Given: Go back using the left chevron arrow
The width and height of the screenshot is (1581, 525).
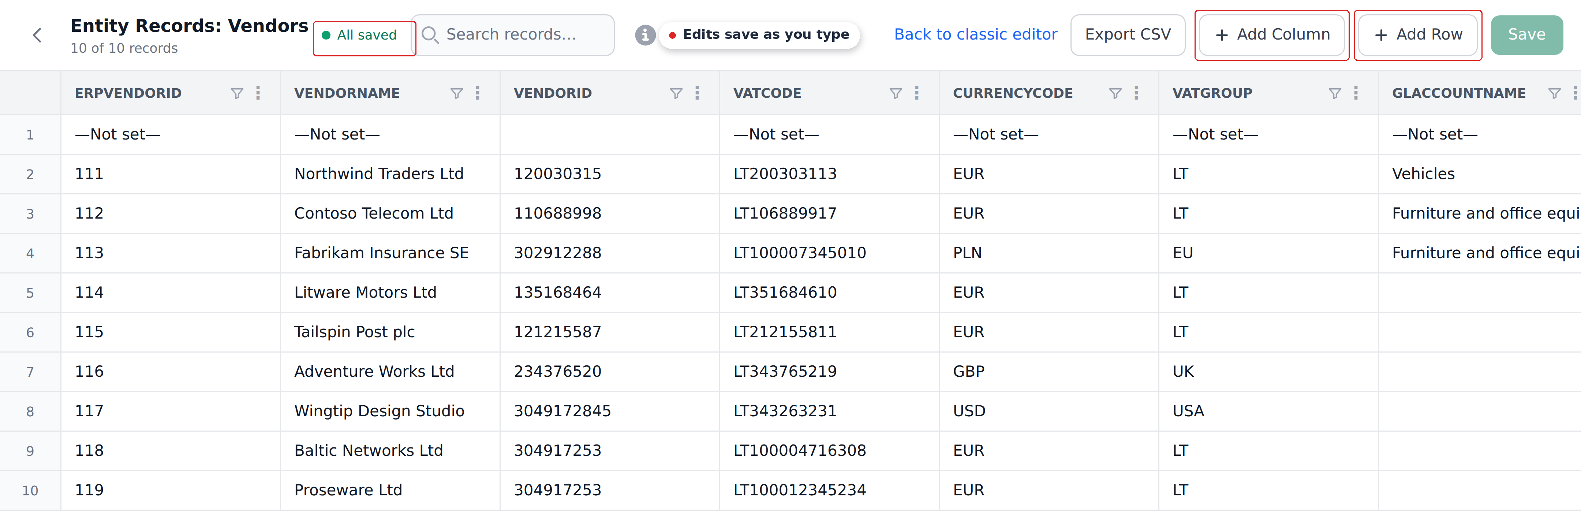Looking at the screenshot, I should (x=37, y=35).
